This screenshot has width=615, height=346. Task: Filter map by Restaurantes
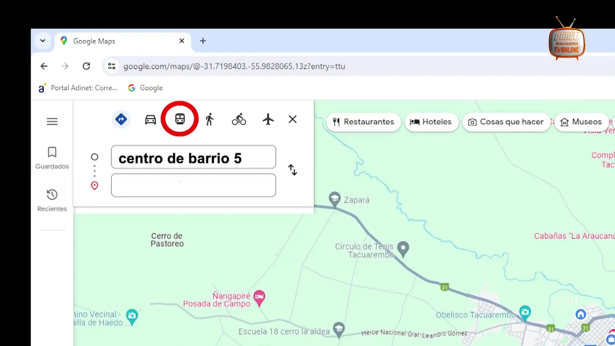[364, 122]
